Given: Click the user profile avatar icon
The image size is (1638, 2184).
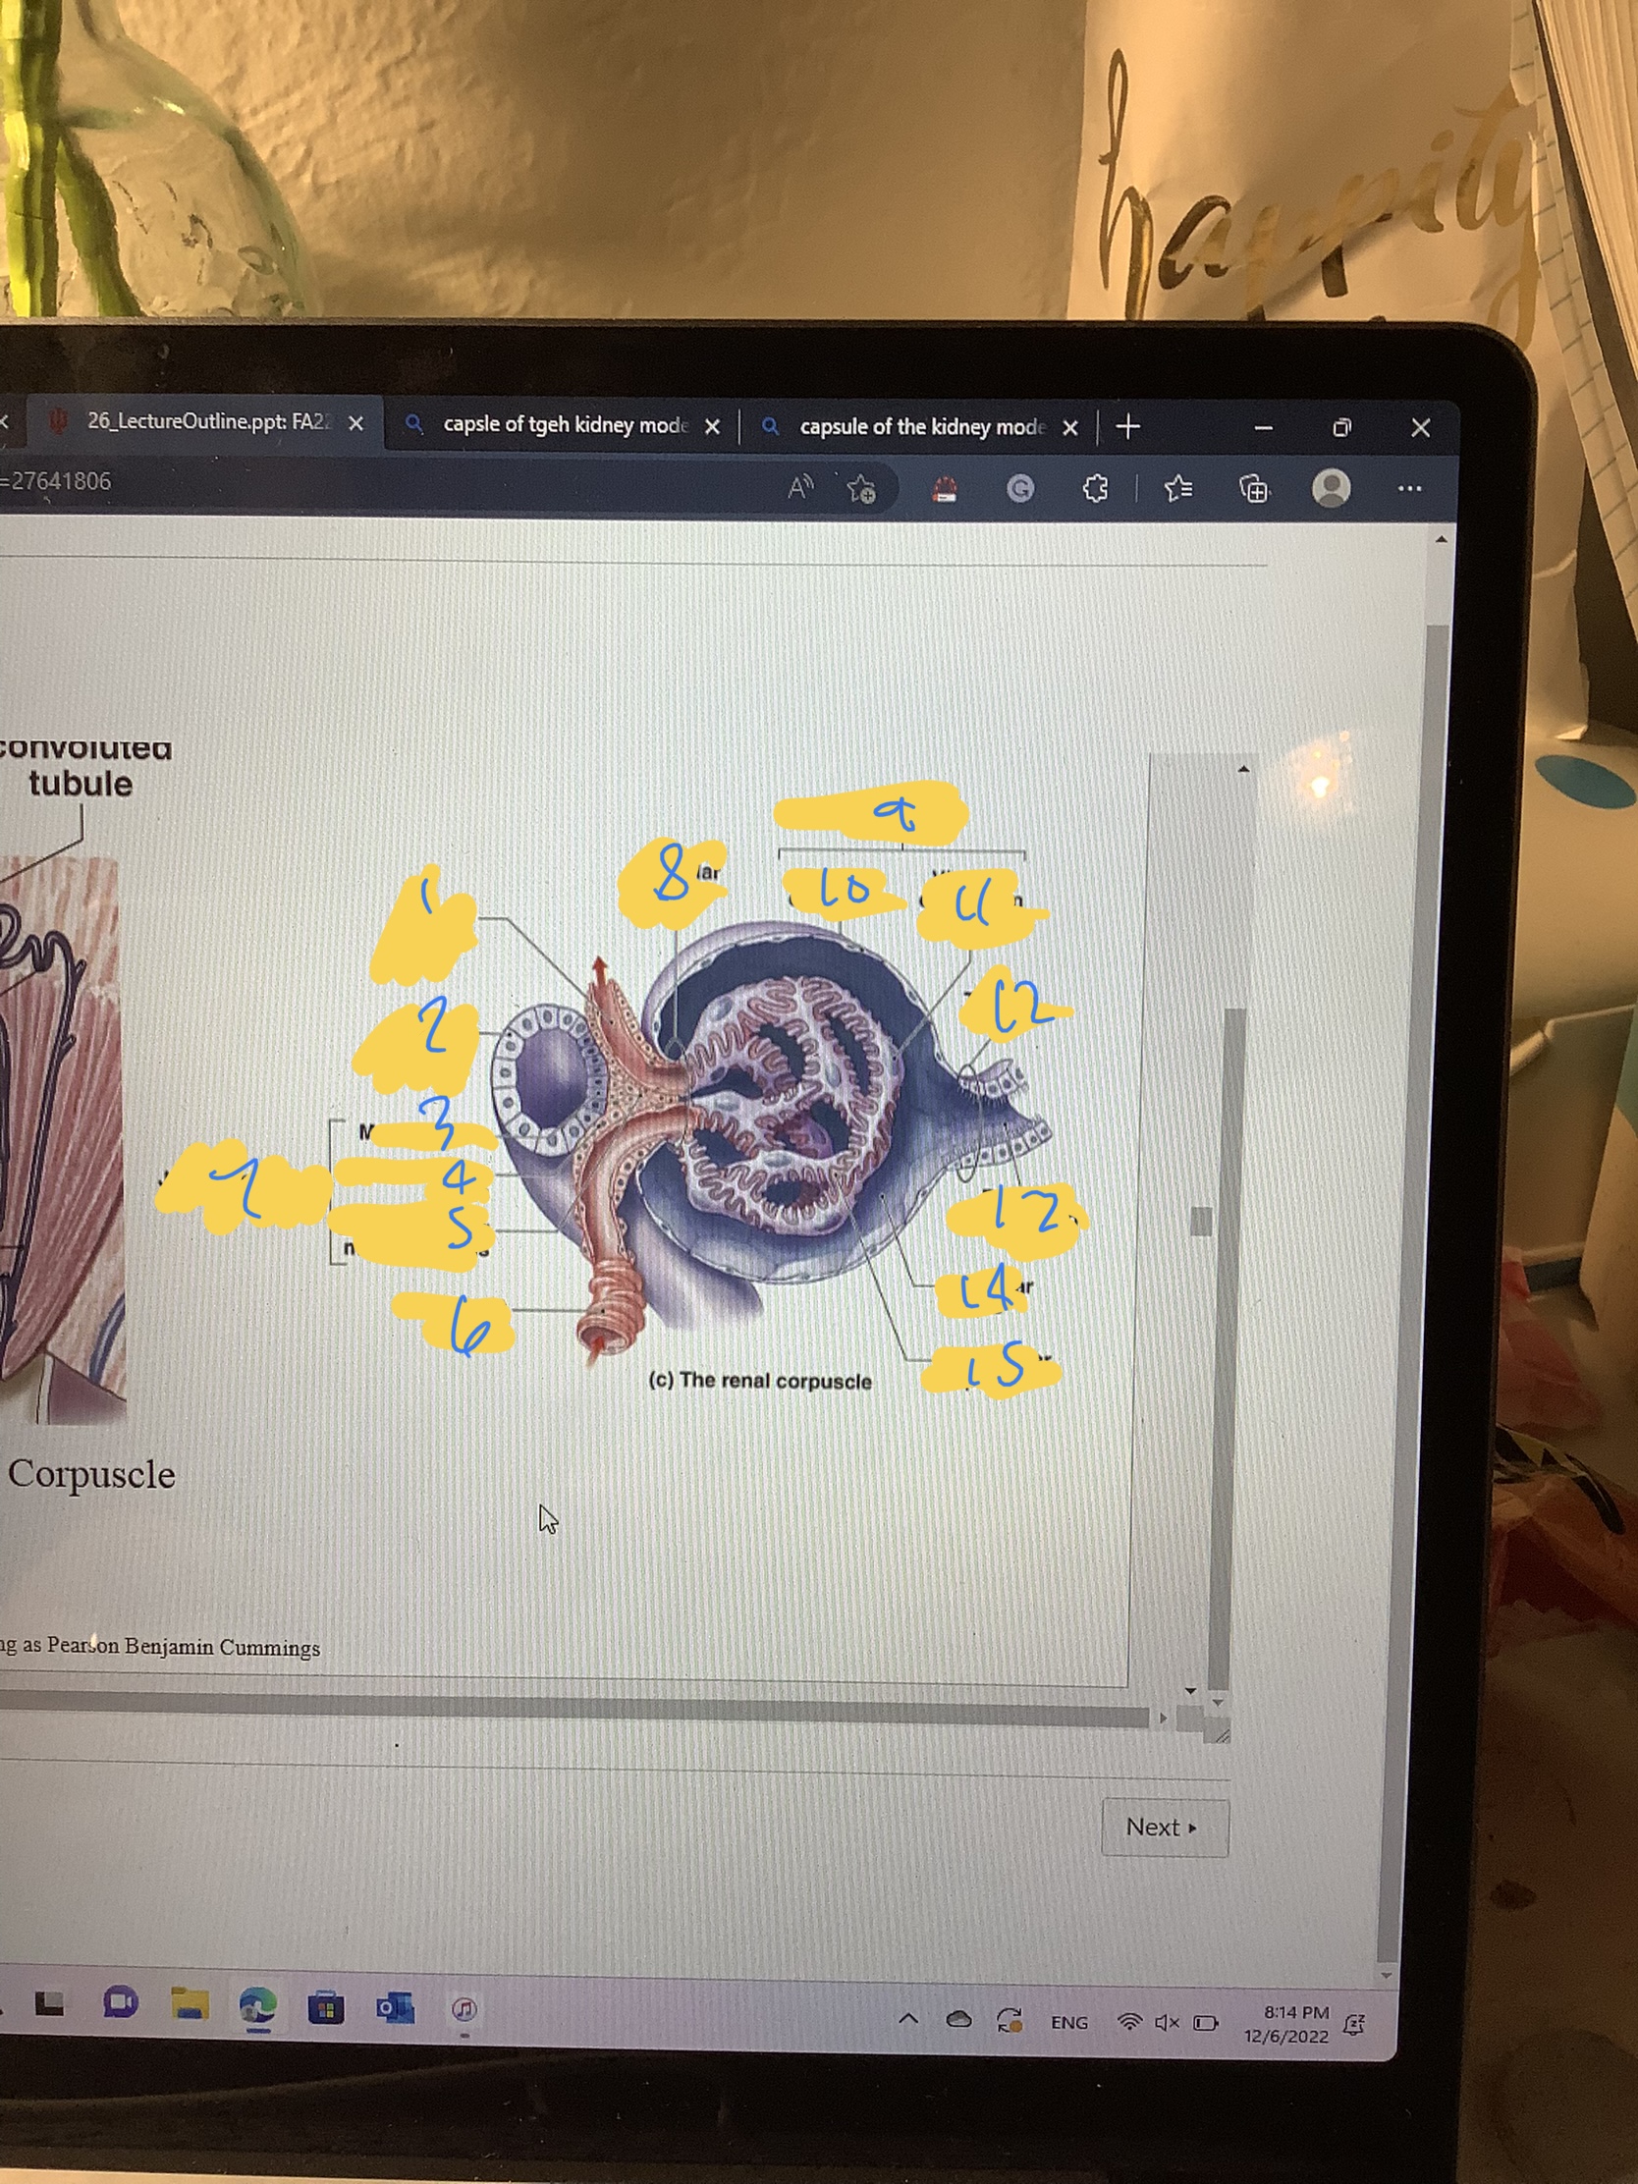Looking at the screenshot, I should tap(1331, 488).
